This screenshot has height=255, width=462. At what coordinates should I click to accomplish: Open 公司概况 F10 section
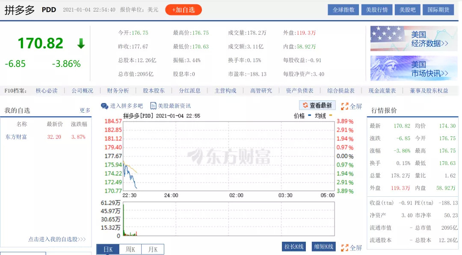tap(82, 90)
